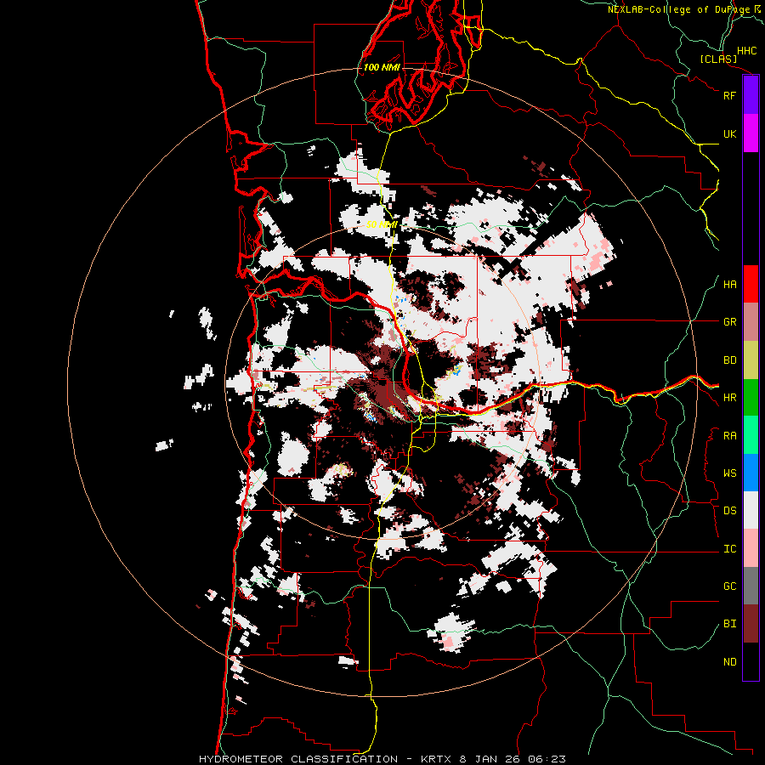
Task: Click the HHC product label
Action: [x=747, y=51]
